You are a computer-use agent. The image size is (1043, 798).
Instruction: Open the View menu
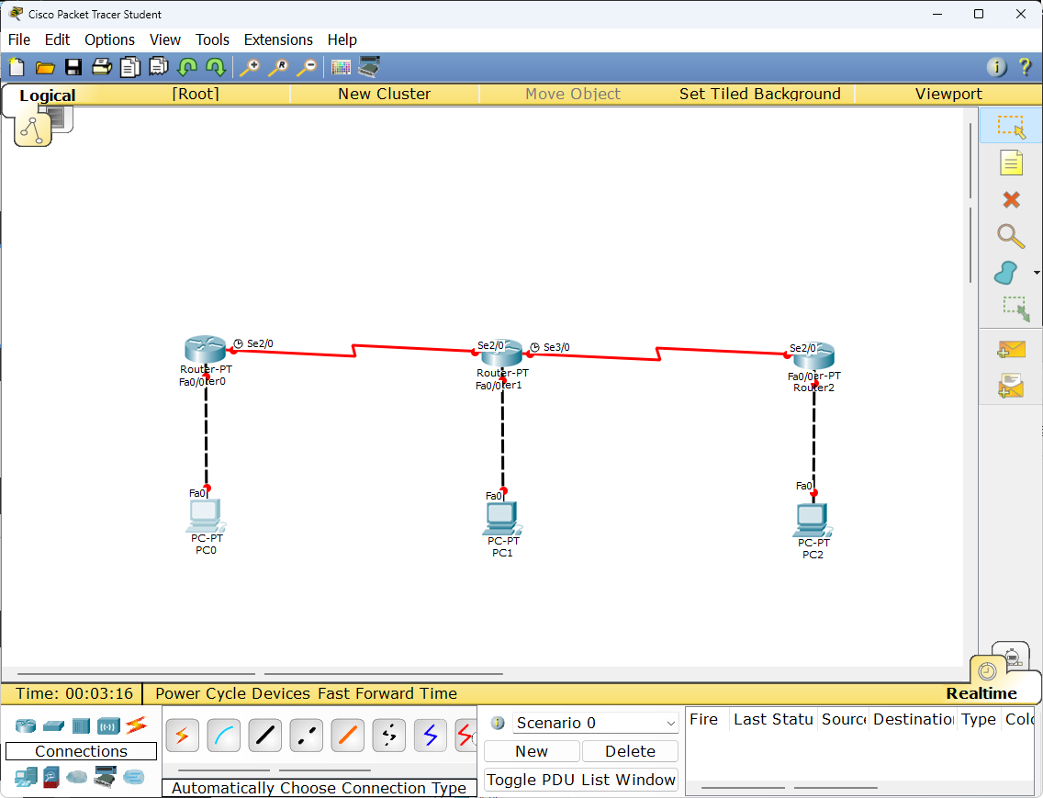165,39
